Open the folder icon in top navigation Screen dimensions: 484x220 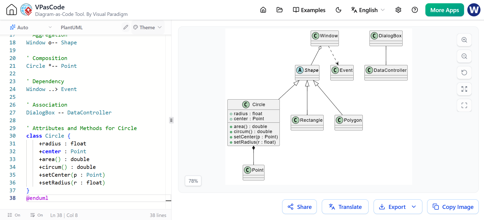pyautogui.click(x=279, y=10)
